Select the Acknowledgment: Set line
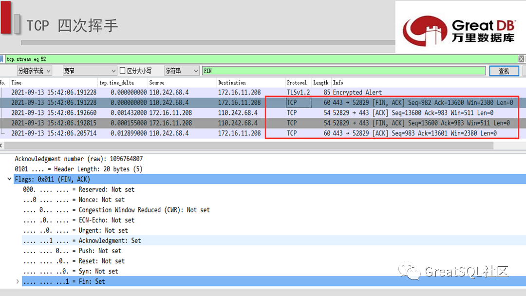Screen dimensions: 526x296 coord(274,240)
